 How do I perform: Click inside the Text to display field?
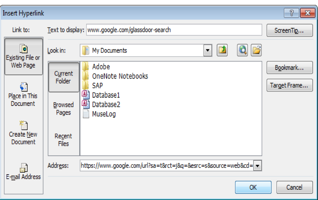tap(174, 30)
